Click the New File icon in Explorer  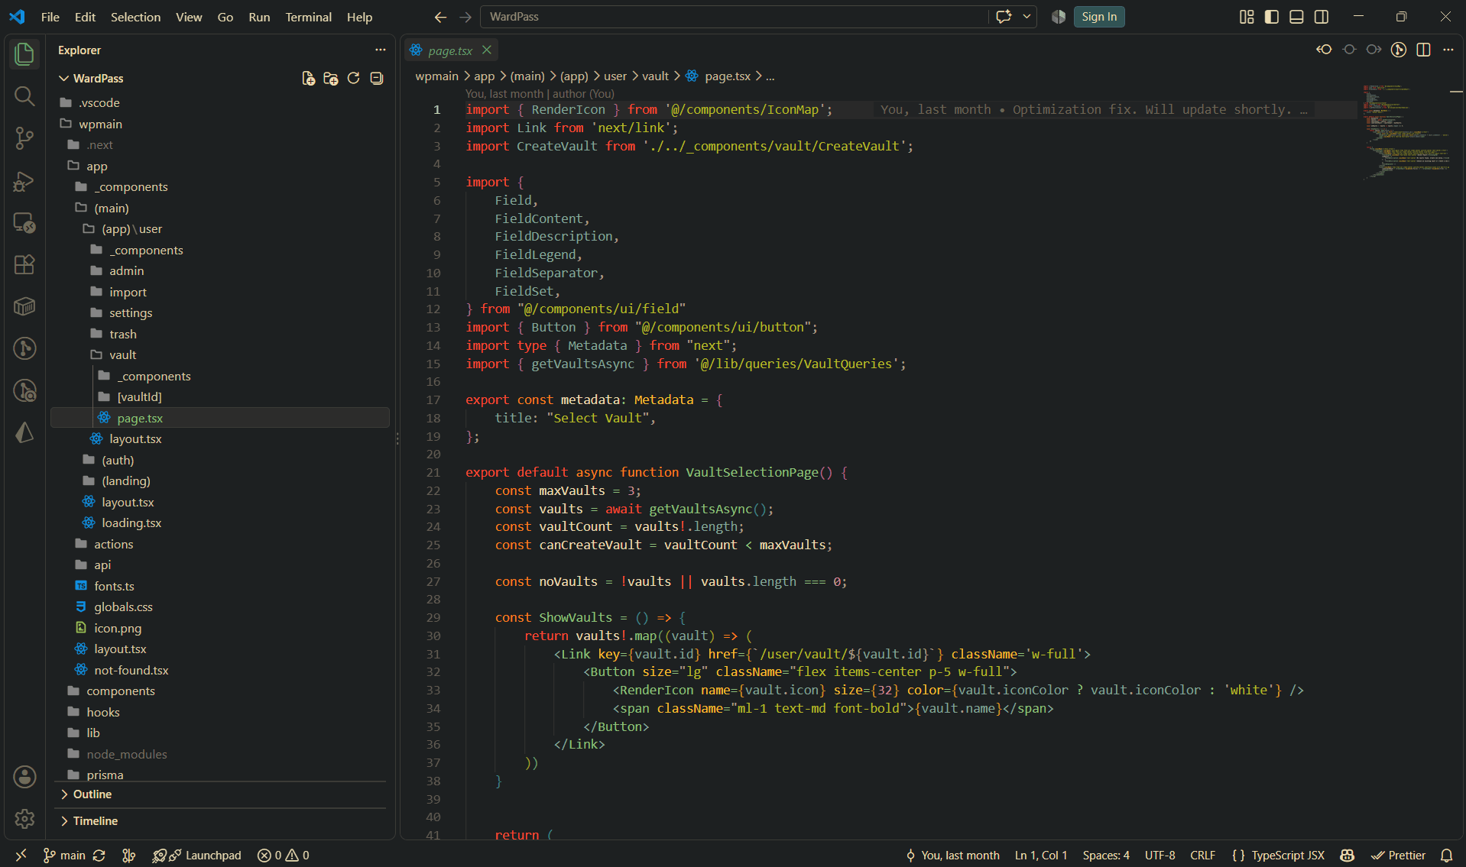(308, 78)
